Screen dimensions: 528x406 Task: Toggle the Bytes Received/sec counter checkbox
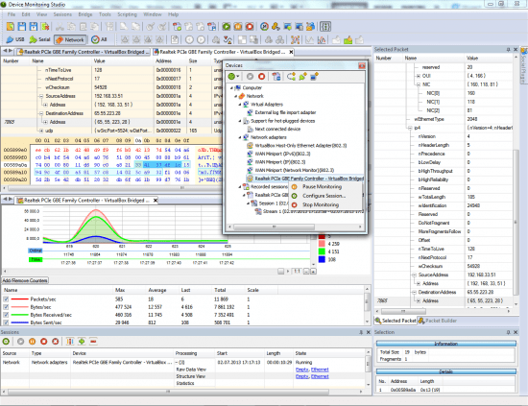(6, 315)
